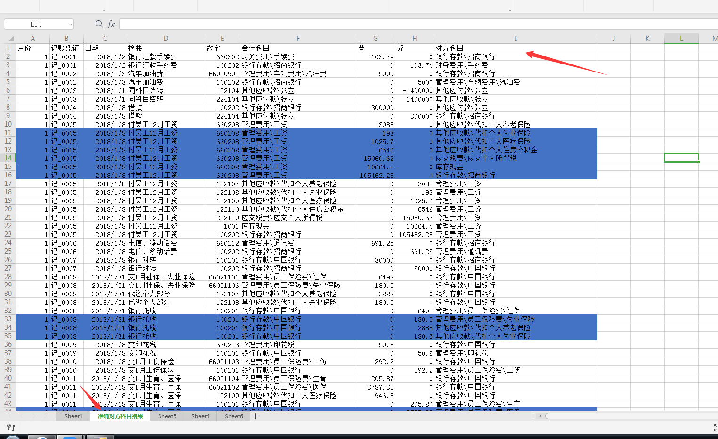Click the previous-sheet navigation arrow

pyautogui.click(x=22, y=416)
